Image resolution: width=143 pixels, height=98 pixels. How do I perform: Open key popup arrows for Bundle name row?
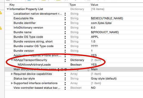pos(65,32)
